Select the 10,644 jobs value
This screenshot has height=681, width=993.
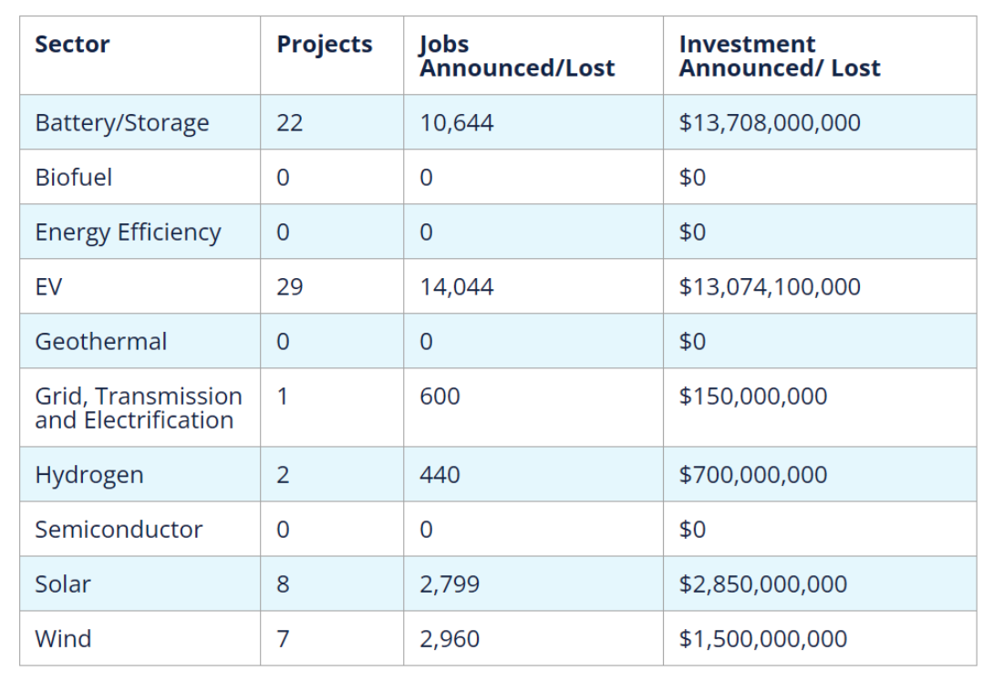tap(456, 123)
